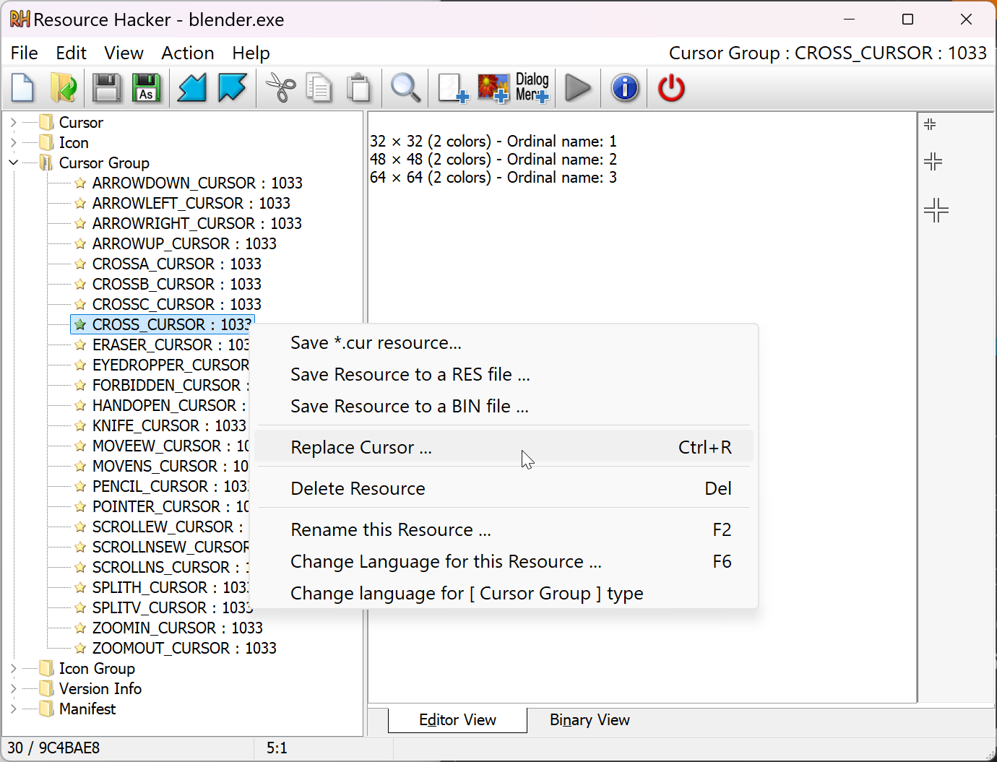
Task: Expand the Manifest node
Action: tap(14, 709)
